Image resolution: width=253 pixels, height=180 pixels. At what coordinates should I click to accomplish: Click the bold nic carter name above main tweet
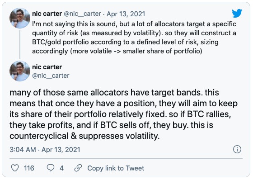point(47,67)
